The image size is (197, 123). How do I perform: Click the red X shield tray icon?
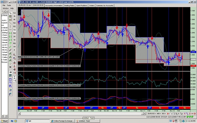pos(173,121)
